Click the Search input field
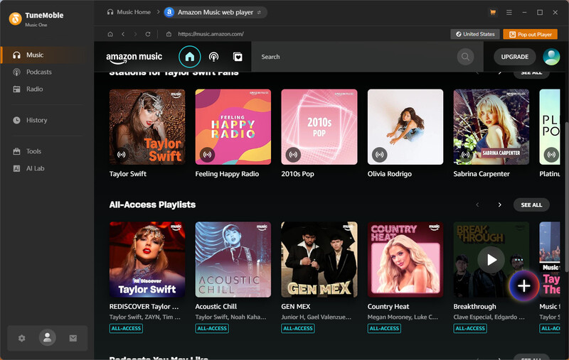The height and width of the screenshot is (360, 569). [356, 57]
